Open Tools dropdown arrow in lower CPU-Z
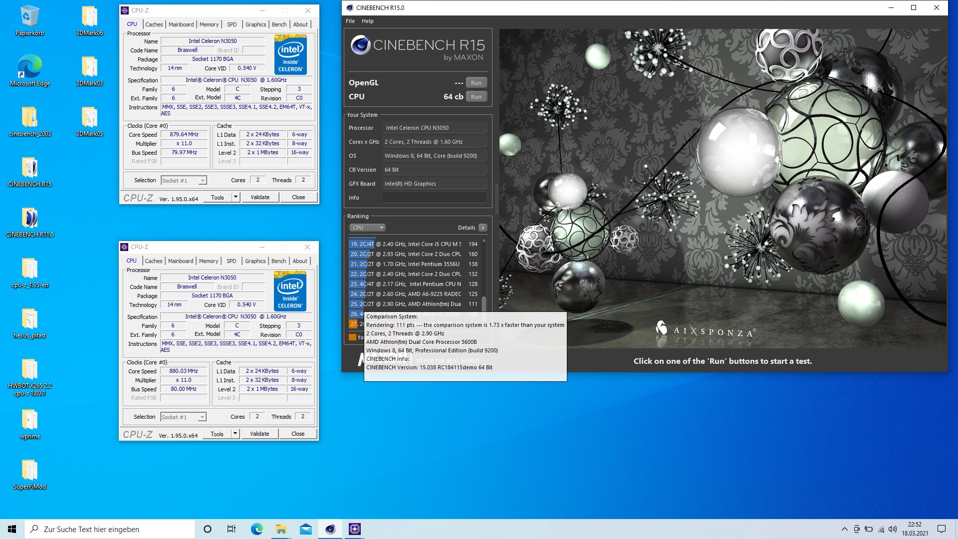 pos(235,434)
